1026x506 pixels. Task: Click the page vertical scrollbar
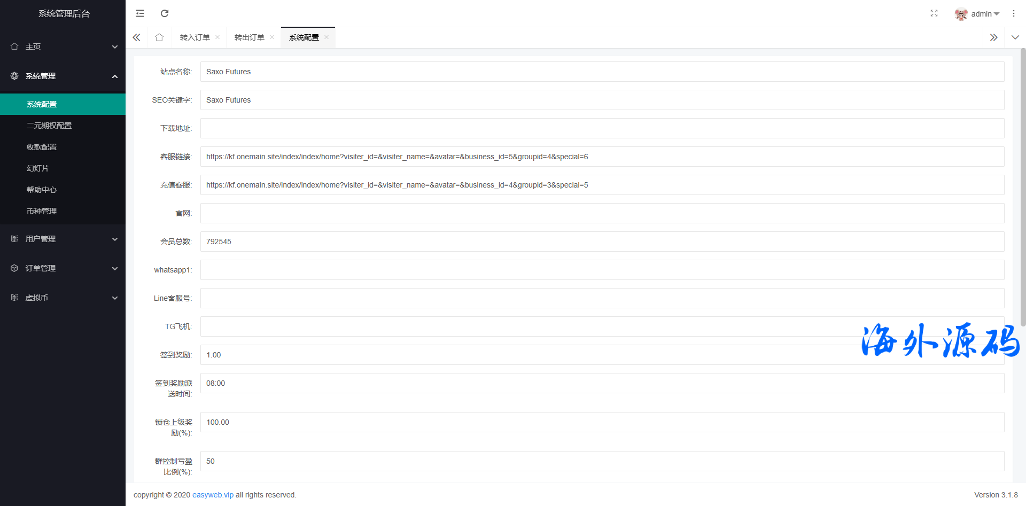(1023, 187)
